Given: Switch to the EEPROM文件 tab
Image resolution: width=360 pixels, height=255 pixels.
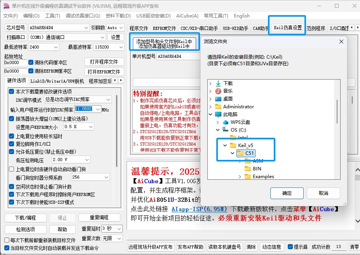Looking at the screenshot, I should (164, 28).
